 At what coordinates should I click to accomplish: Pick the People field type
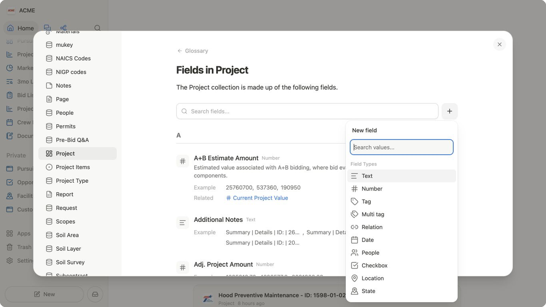[401, 253]
